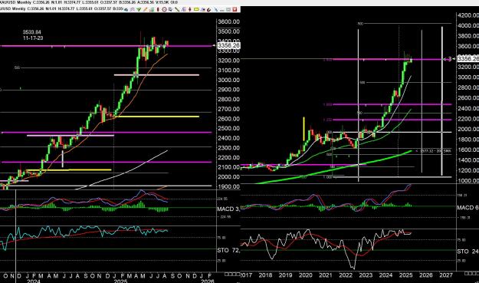Select the green diagonal trend line tool
The image size is (479, 283).
[177, 9]
